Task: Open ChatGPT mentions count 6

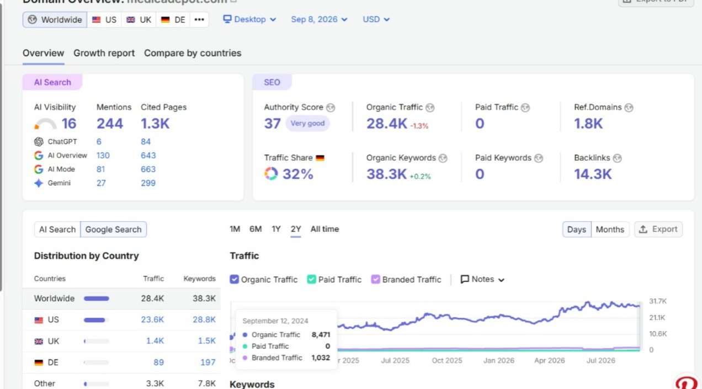Action: pyautogui.click(x=99, y=142)
